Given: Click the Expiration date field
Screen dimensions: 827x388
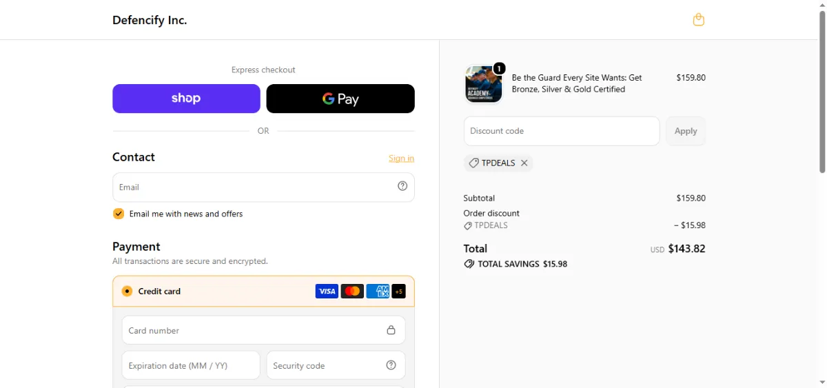Looking at the screenshot, I should [x=191, y=365].
